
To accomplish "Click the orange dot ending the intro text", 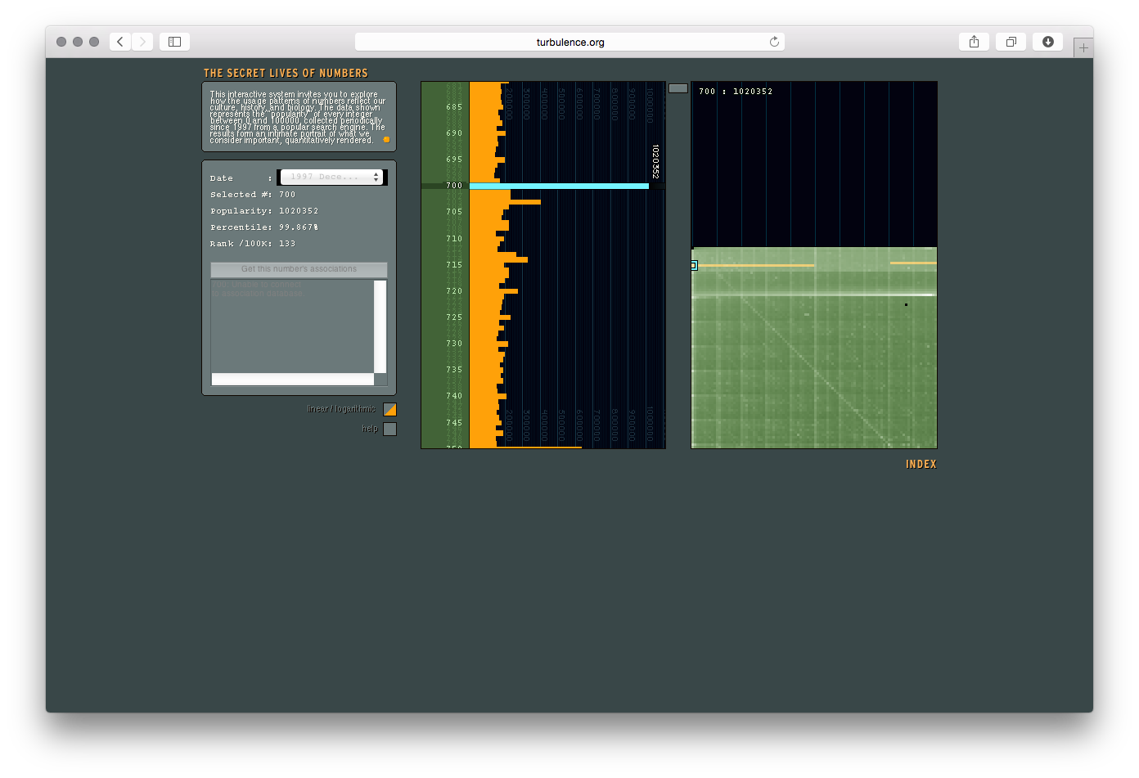I will [x=386, y=140].
